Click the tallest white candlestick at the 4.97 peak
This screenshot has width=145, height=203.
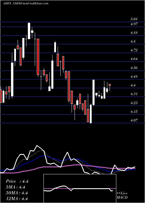click(29, 31)
